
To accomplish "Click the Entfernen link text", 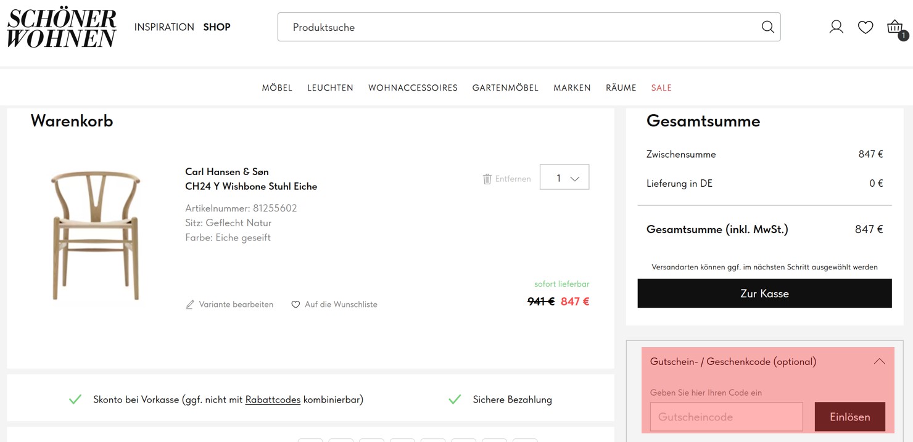I will point(513,179).
